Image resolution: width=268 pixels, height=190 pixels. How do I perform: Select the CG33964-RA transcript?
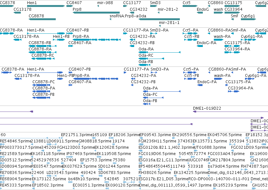coord(232,52)
